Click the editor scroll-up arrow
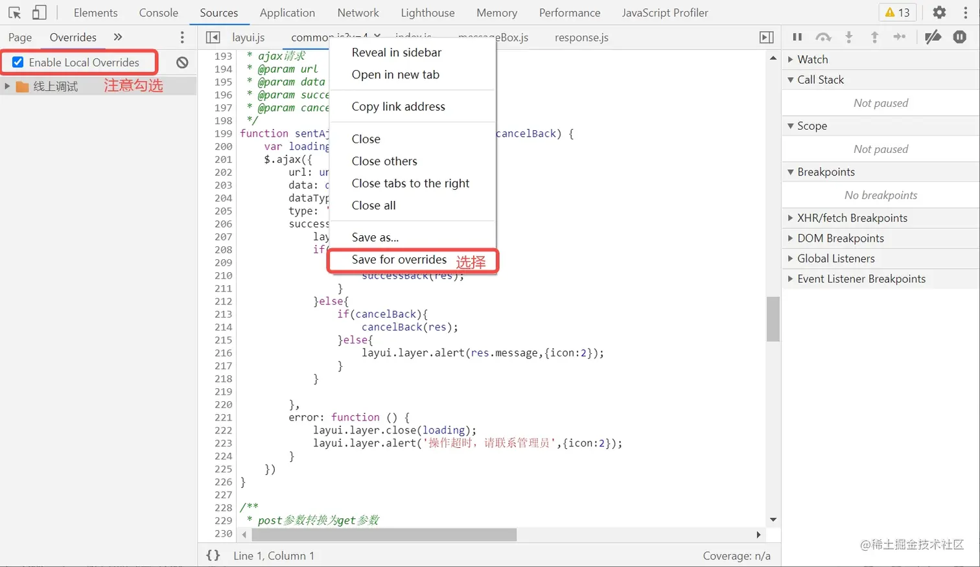 pos(773,58)
